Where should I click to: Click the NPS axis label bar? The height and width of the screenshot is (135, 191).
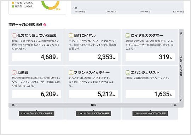pyautogui.click(x=93, y=105)
